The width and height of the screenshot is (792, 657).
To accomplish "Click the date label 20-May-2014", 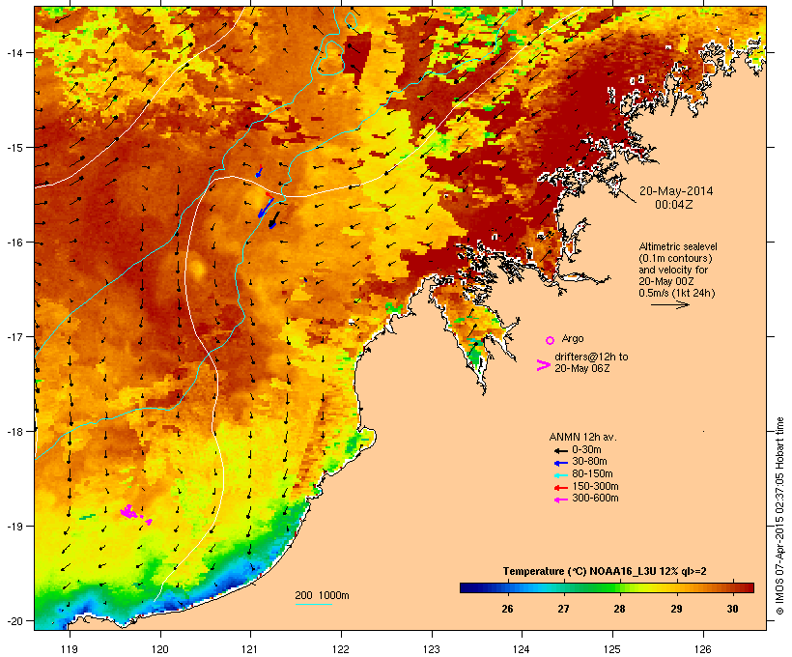I will pos(676,191).
